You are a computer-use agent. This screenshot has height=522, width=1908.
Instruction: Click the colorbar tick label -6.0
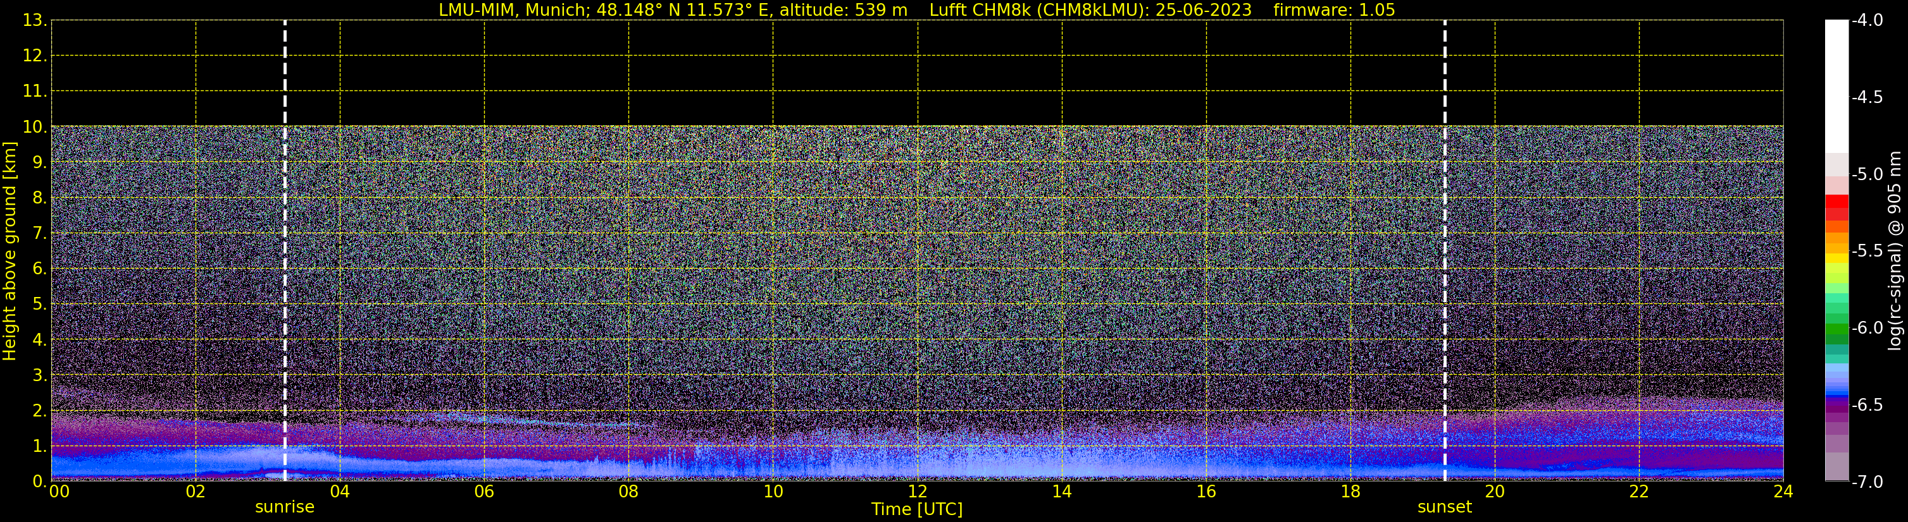click(x=1866, y=327)
